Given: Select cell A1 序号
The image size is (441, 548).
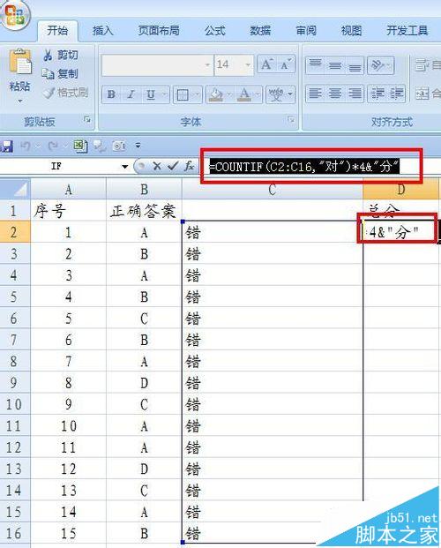Looking at the screenshot, I should click(x=68, y=211).
